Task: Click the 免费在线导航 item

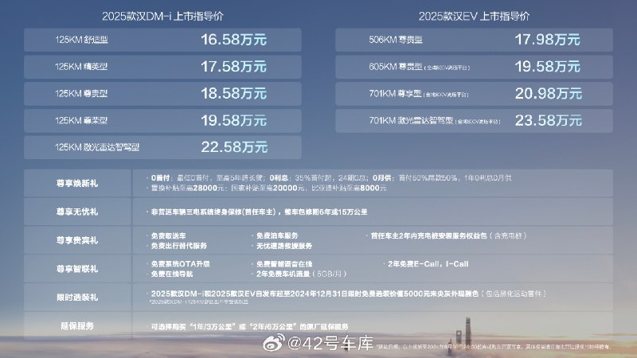Action: point(172,274)
